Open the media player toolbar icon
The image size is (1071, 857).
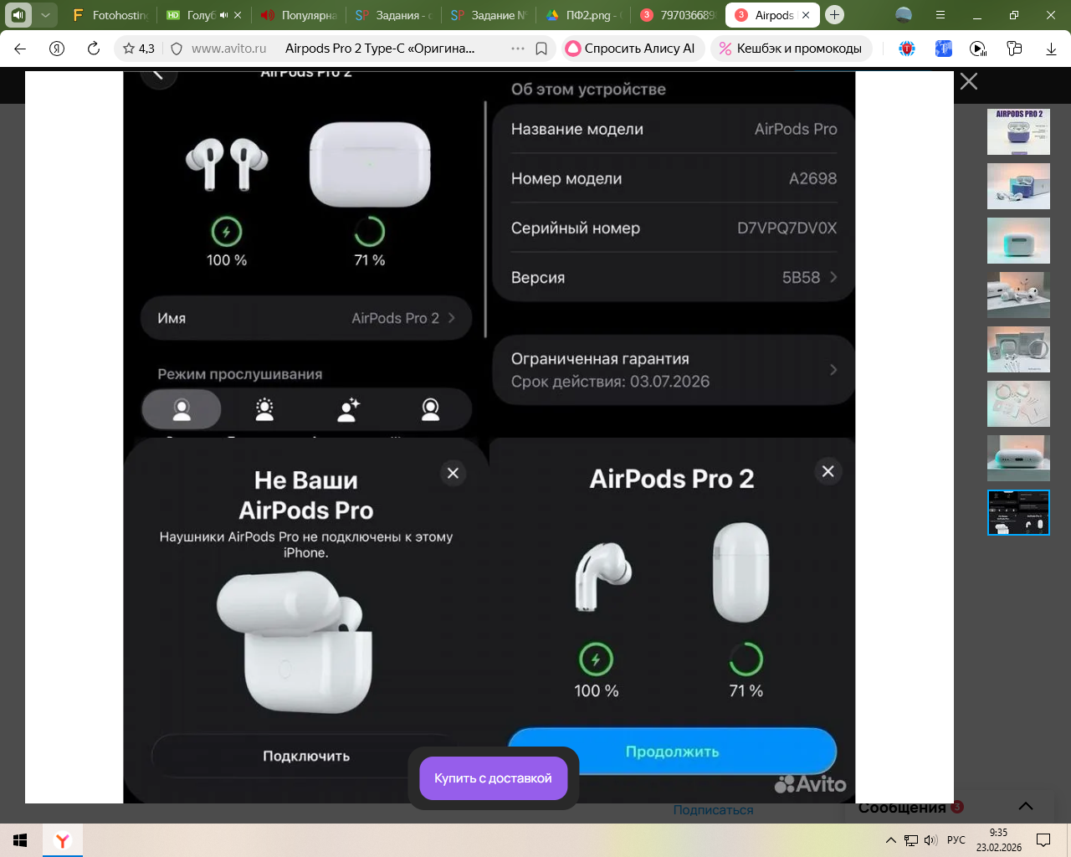pyautogui.click(x=978, y=49)
